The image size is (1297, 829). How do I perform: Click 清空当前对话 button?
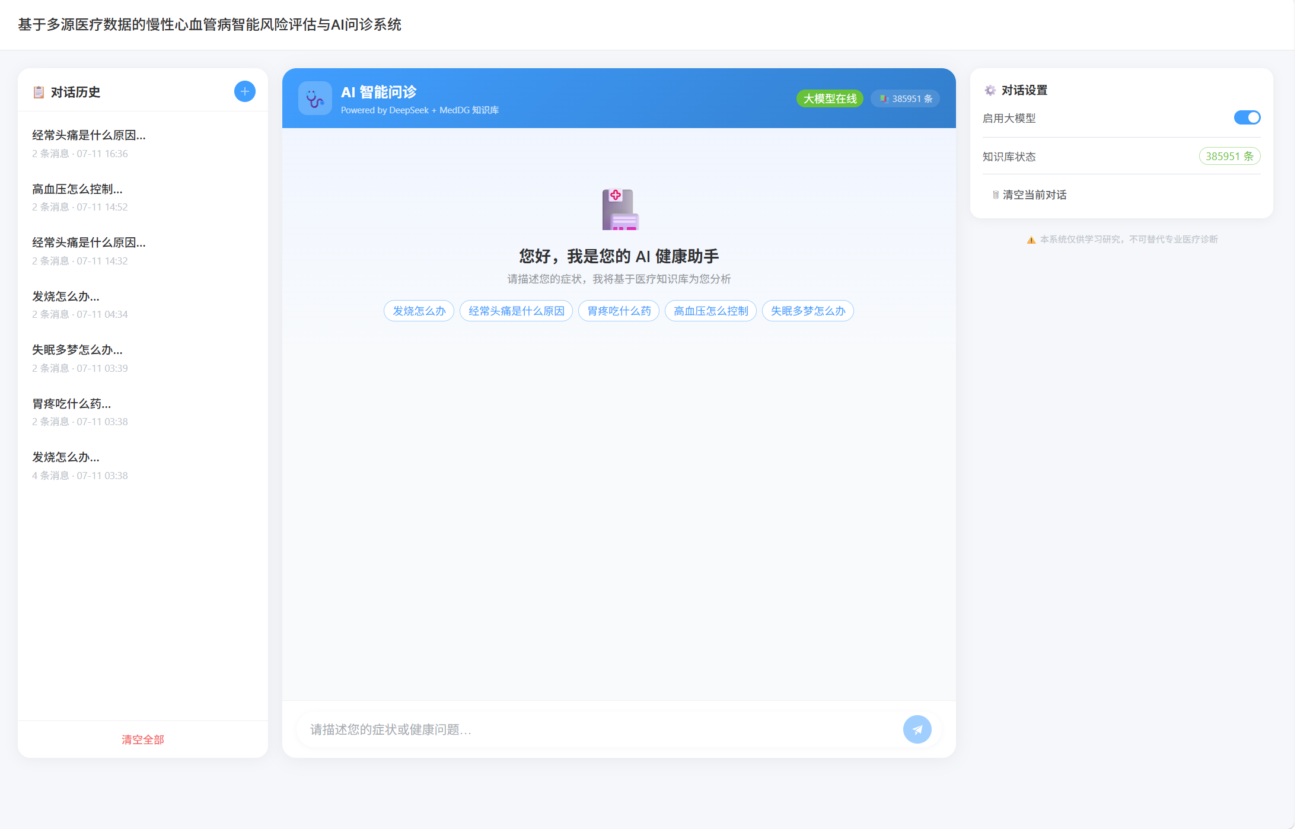pyautogui.click(x=1029, y=195)
